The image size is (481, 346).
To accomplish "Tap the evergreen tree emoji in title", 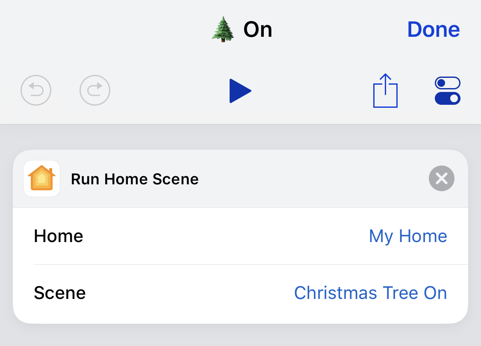I will click(223, 30).
